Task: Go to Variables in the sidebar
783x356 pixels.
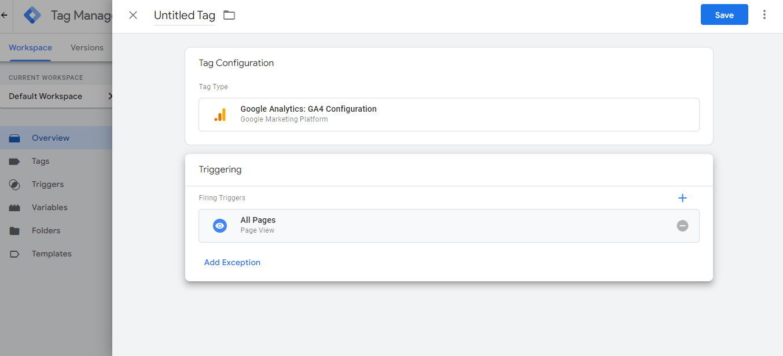Action: [49, 207]
